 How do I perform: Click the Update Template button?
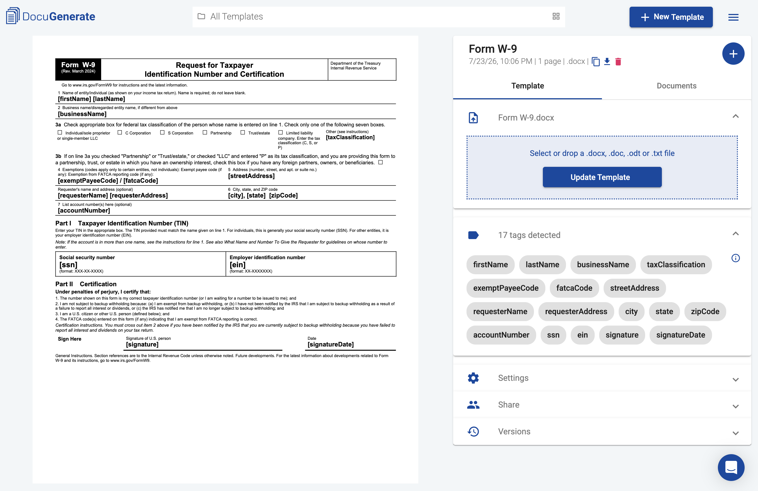[x=602, y=177]
